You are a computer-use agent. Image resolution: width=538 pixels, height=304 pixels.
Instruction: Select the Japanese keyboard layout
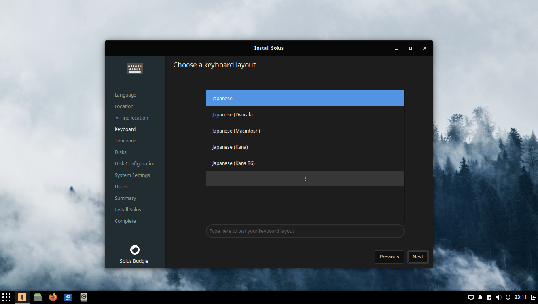tap(305, 98)
